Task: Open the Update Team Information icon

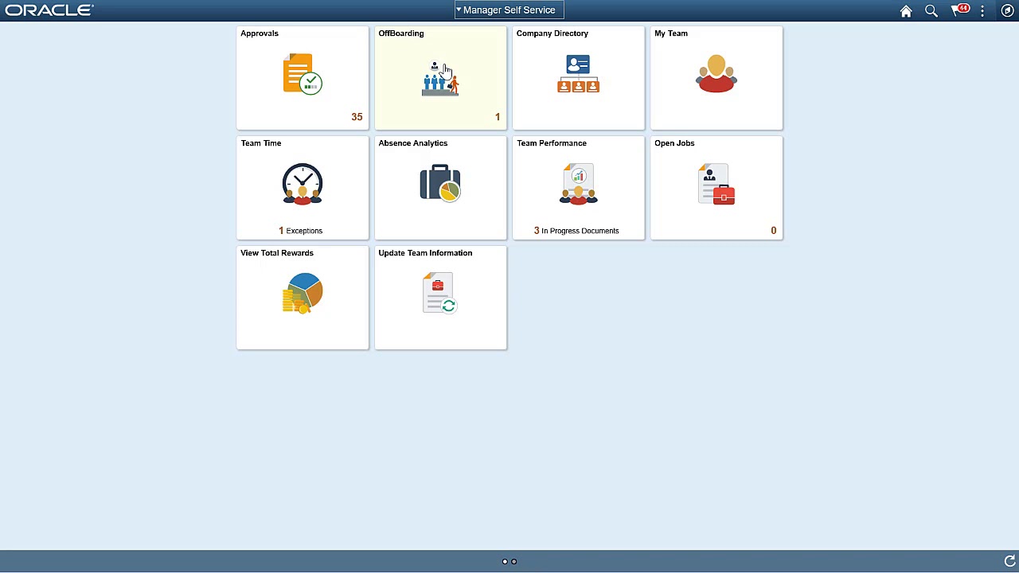Action: pyautogui.click(x=440, y=293)
